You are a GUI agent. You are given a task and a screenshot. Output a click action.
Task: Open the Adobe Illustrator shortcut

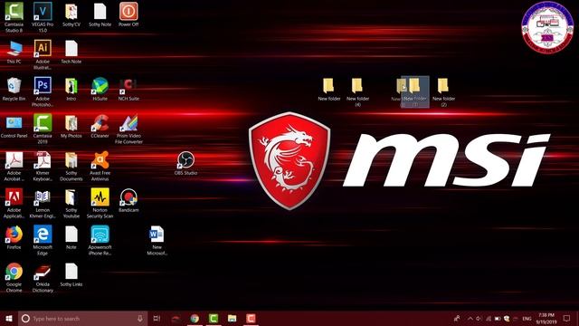point(43,49)
